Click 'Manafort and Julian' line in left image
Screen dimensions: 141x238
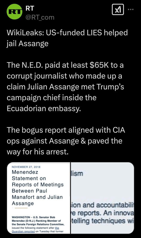37,197
